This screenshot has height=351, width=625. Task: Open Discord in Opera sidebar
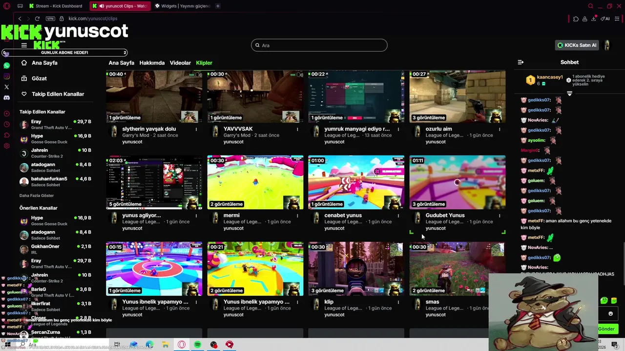pyautogui.click(x=6, y=97)
